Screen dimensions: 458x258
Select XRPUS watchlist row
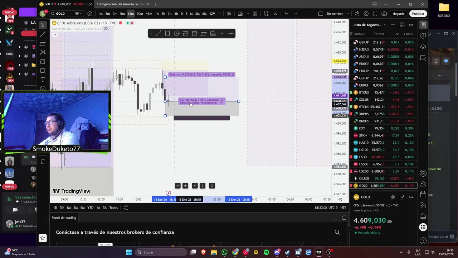(384, 114)
